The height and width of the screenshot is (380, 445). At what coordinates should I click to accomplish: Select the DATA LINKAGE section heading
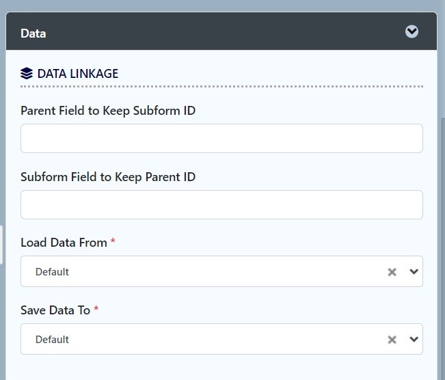pyautogui.click(x=77, y=73)
